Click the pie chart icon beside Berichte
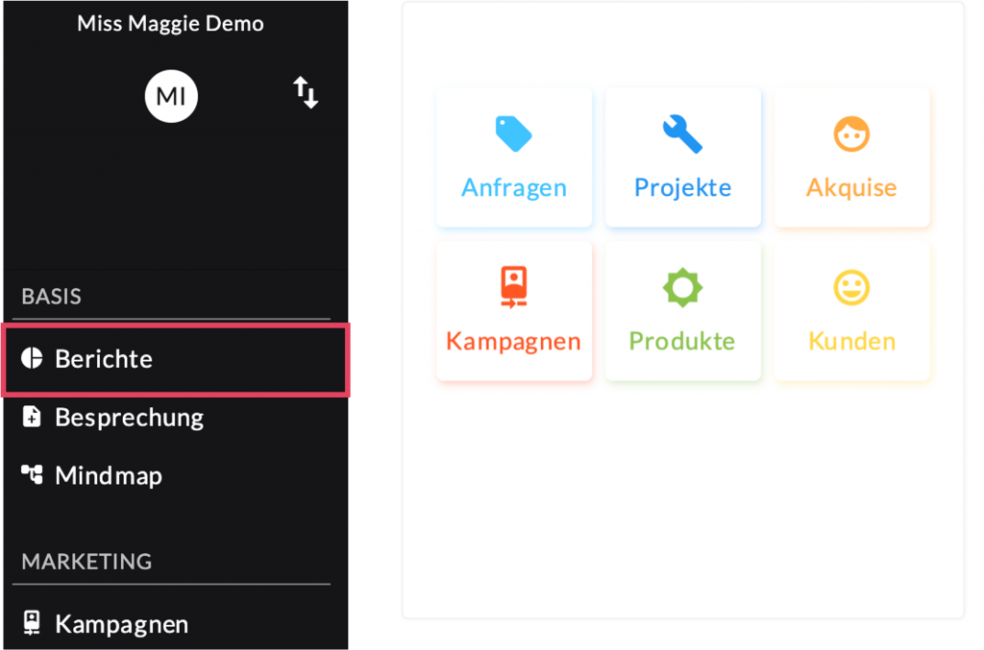 pyautogui.click(x=32, y=359)
